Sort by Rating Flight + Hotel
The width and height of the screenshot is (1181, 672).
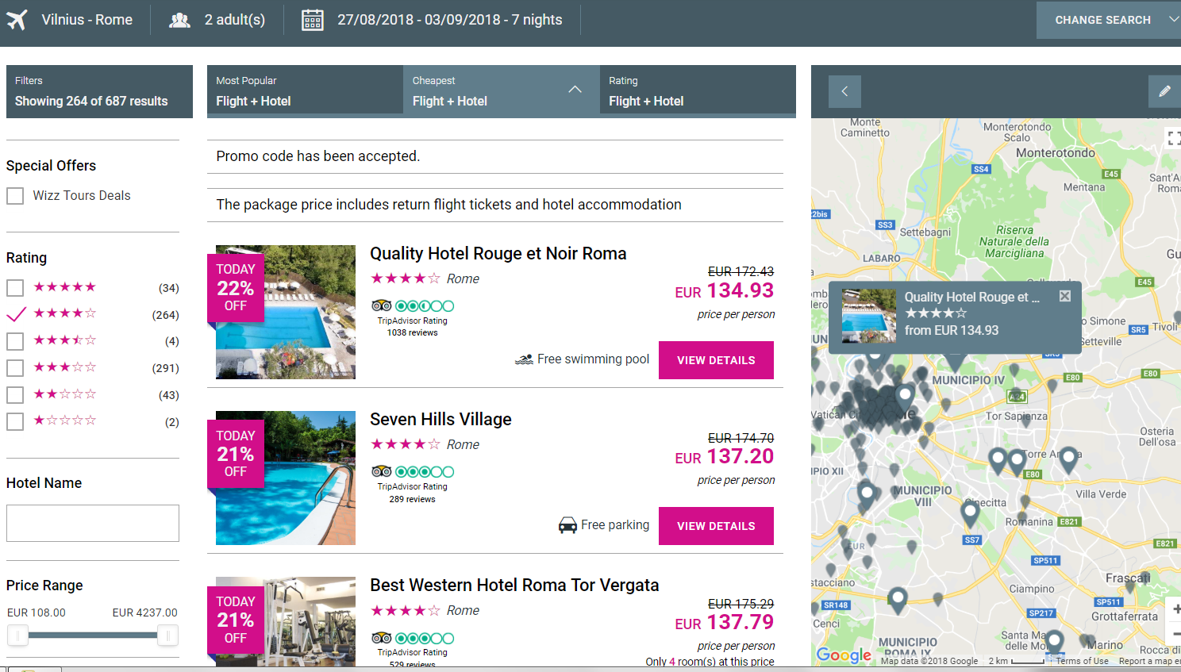698,91
